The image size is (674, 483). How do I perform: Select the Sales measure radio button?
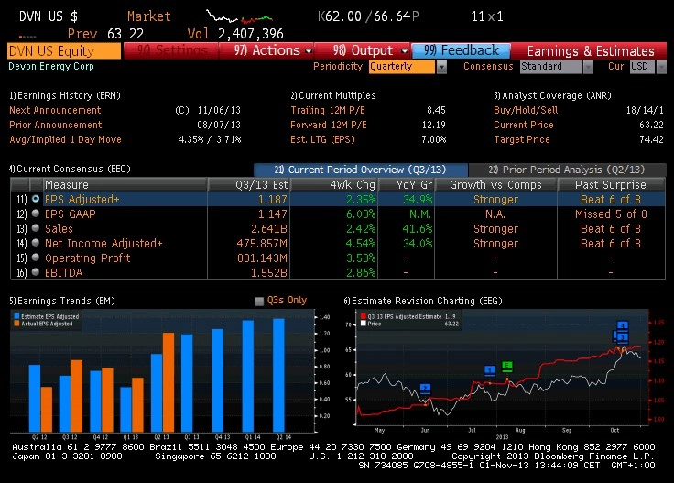[36, 228]
